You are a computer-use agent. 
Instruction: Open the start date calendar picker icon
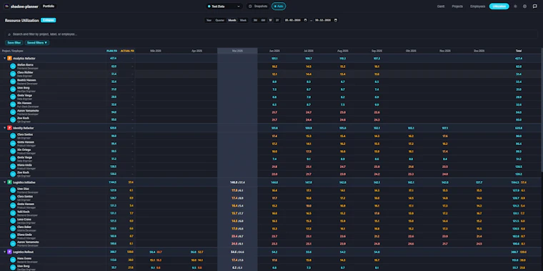pyautogui.click(x=305, y=20)
